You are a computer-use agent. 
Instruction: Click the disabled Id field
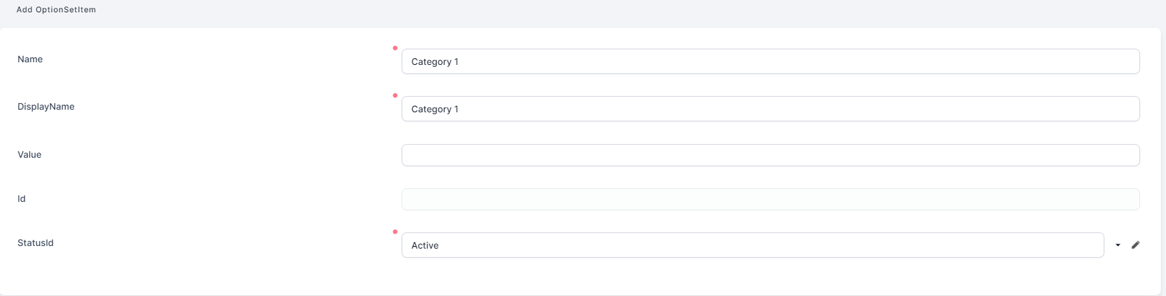tap(770, 199)
